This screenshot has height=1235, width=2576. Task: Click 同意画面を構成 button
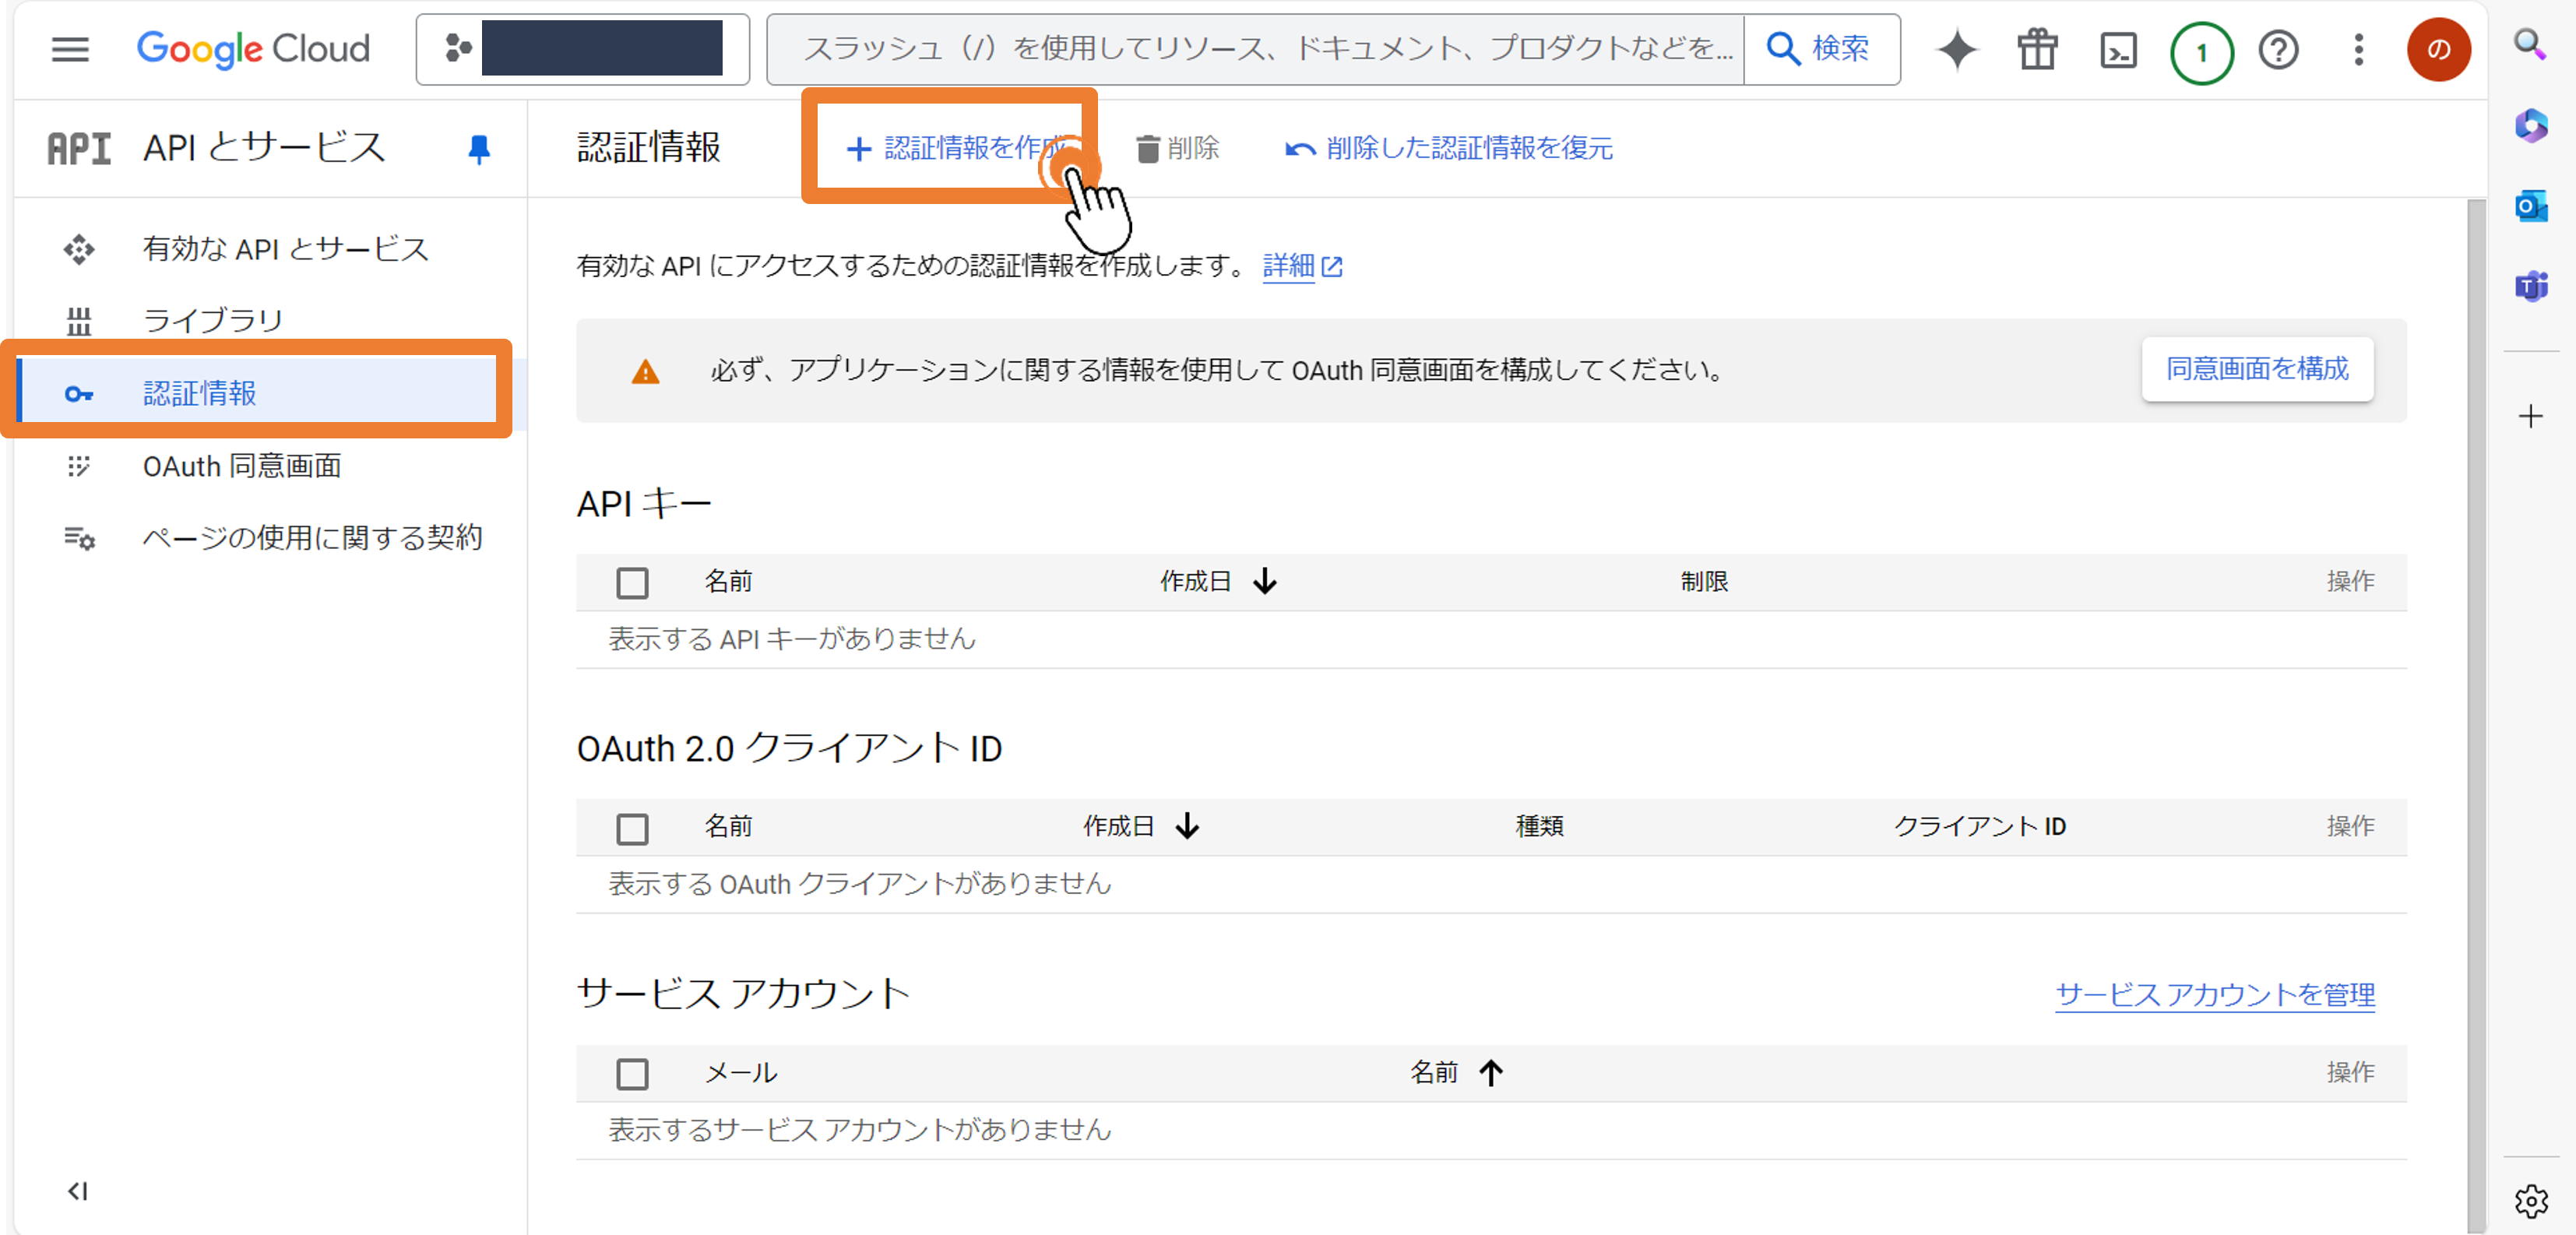(x=2257, y=369)
